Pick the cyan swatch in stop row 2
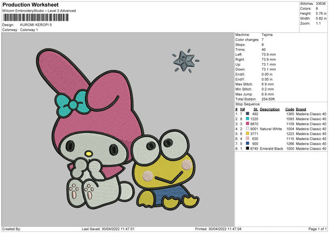The image size is (329, 233). click(x=247, y=119)
